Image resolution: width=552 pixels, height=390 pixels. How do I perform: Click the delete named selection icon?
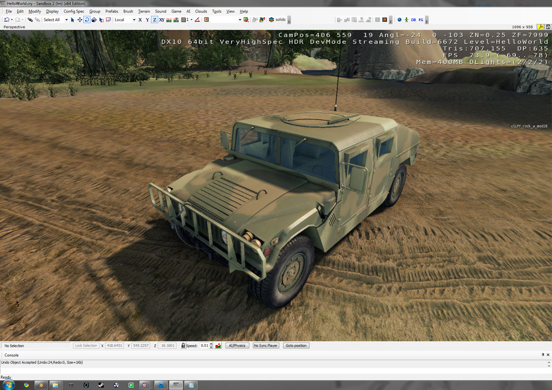[x=246, y=20]
